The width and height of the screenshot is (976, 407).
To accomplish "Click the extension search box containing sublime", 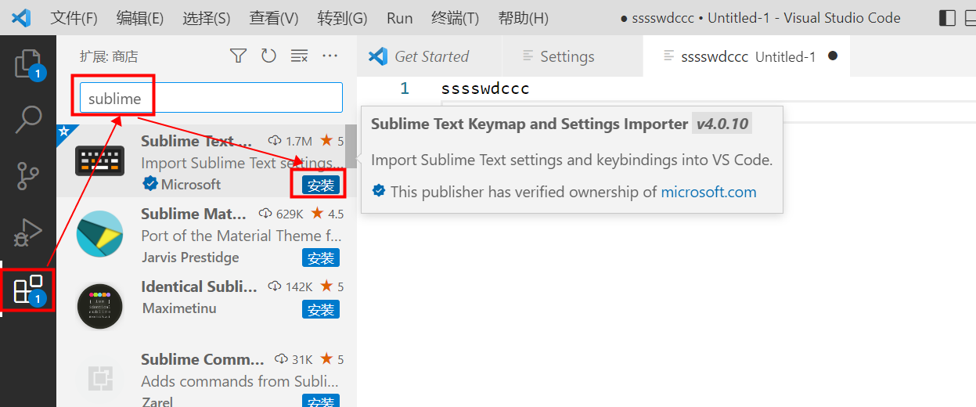I will point(211,98).
